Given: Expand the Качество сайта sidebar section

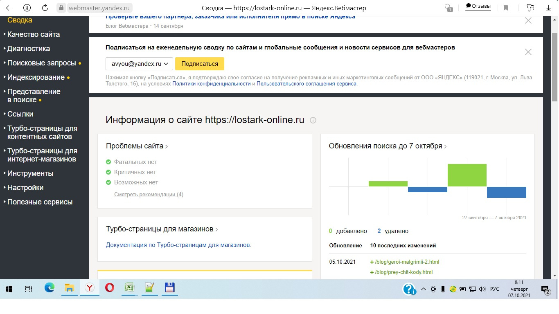Looking at the screenshot, I should click(34, 34).
